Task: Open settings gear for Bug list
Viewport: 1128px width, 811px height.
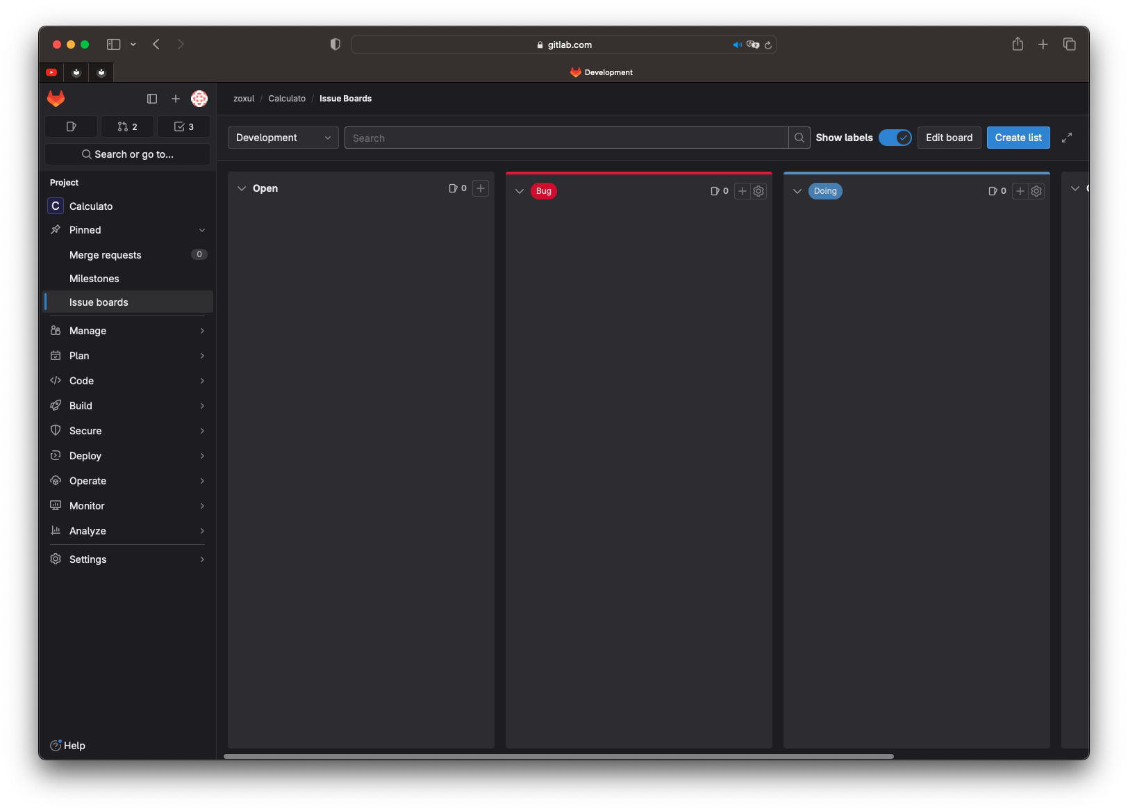Action: pyautogui.click(x=758, y=191)
